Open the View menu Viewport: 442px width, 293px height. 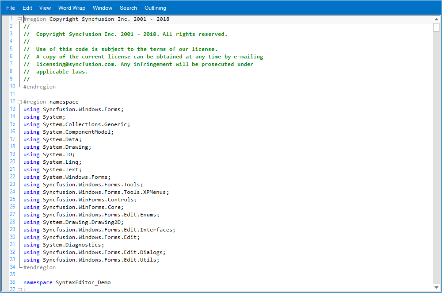click(45, 8)
